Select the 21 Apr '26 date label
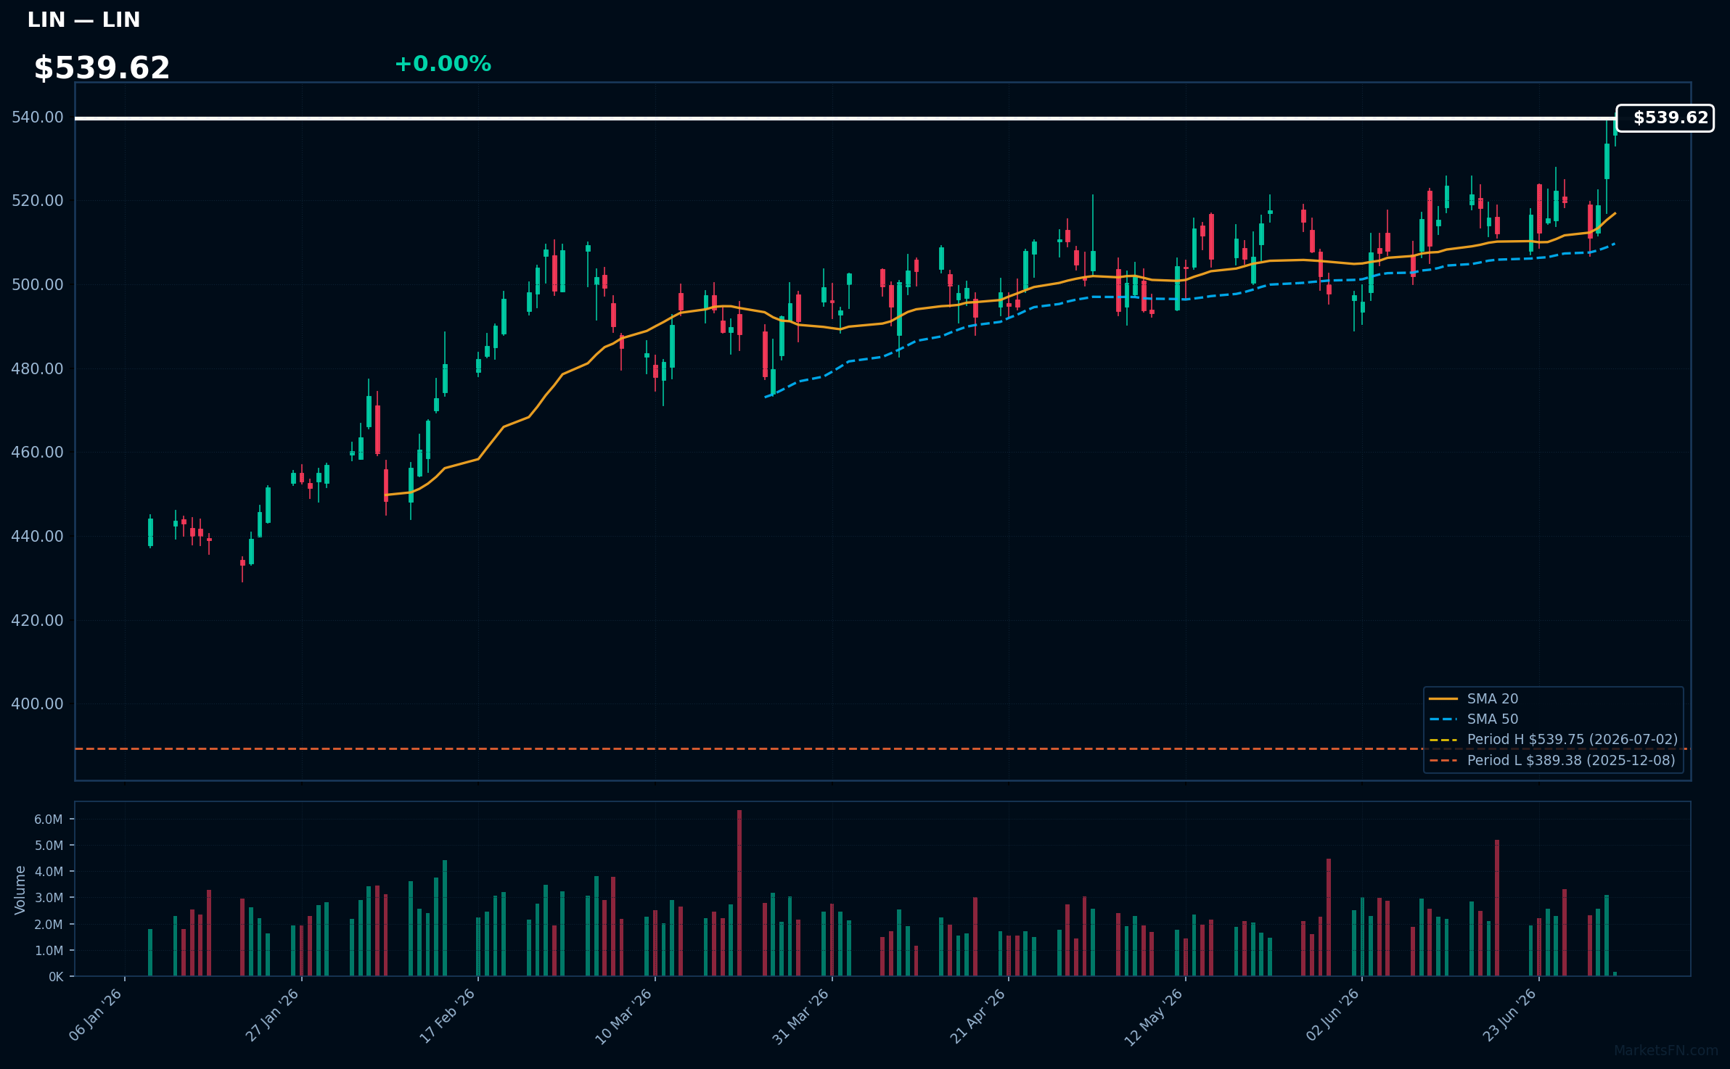This screenshot has height=1069, width=1730. coord(978,1015)
